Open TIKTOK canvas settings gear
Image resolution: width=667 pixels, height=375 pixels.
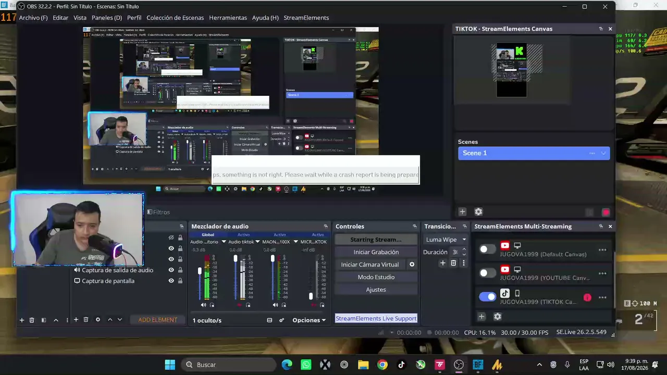[x=478, y=212]
